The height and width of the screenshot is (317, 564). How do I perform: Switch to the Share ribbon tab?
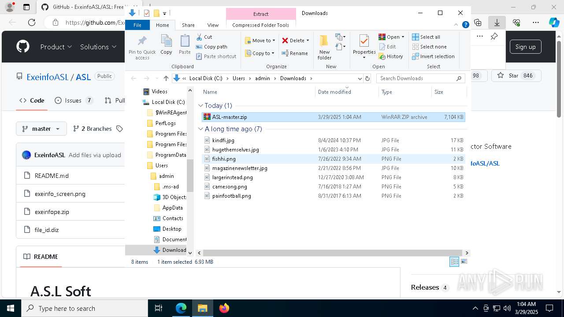pyautogui.click(x=188, y=25)
